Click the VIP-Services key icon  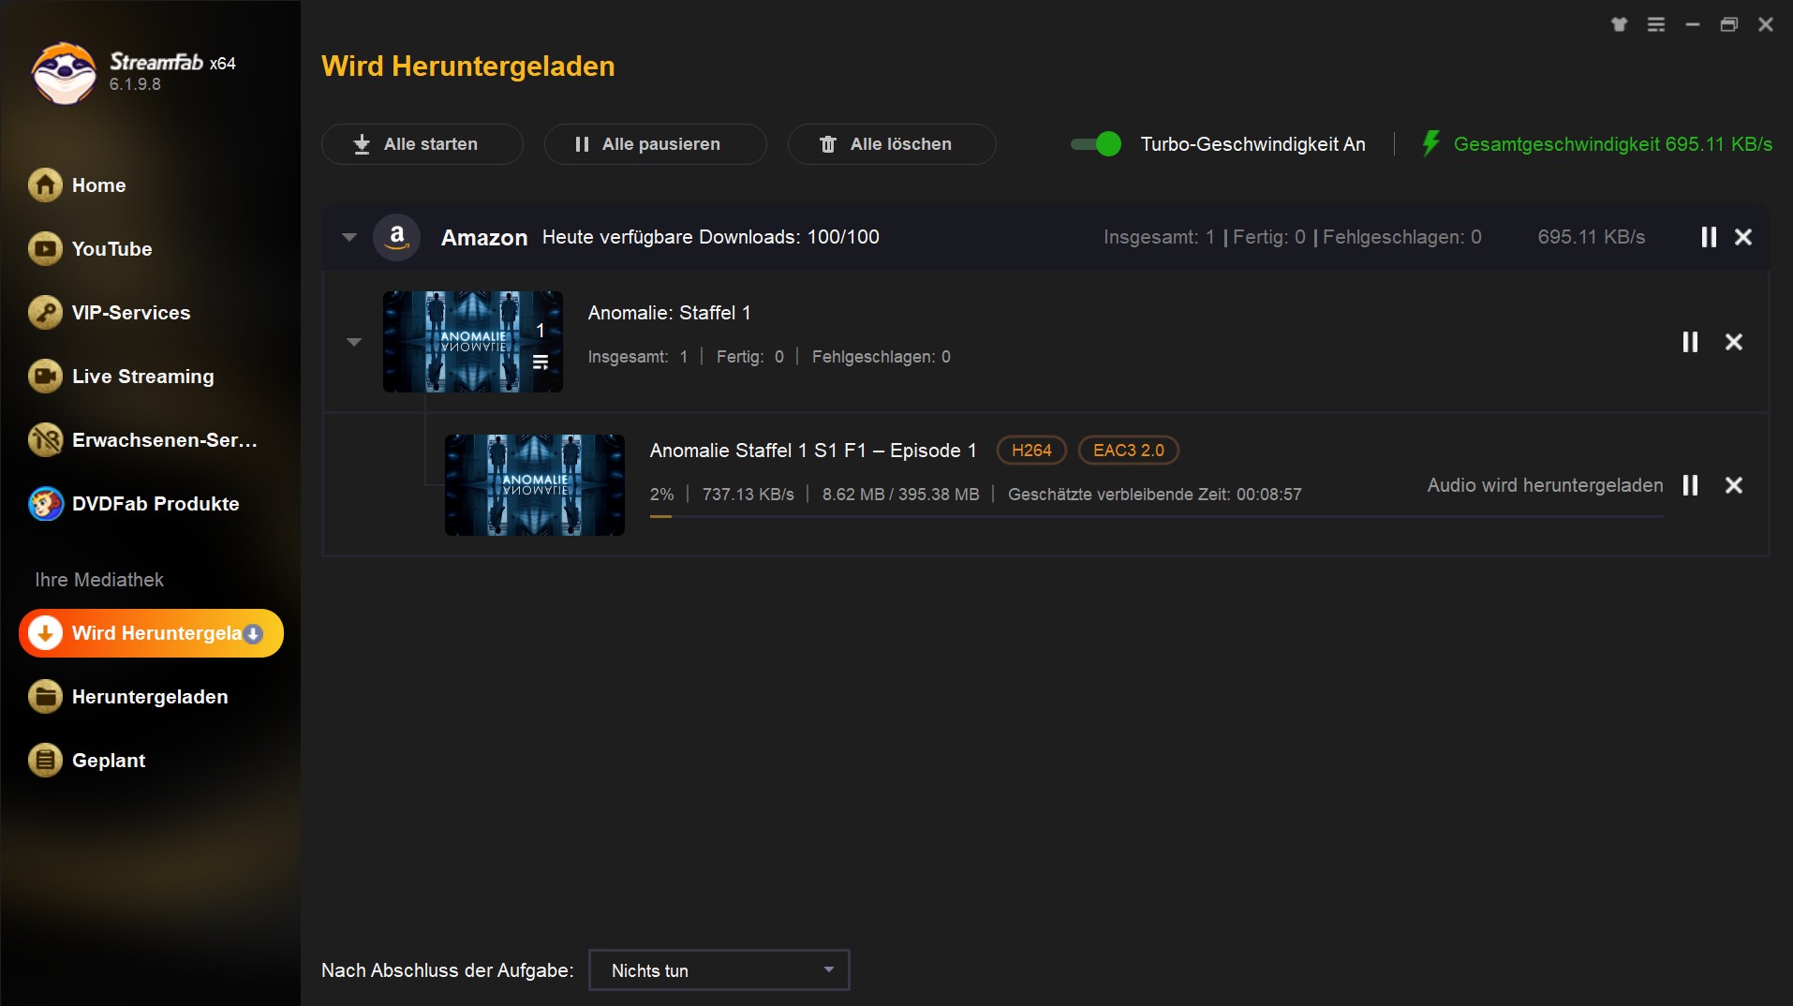tap(45, 313)
